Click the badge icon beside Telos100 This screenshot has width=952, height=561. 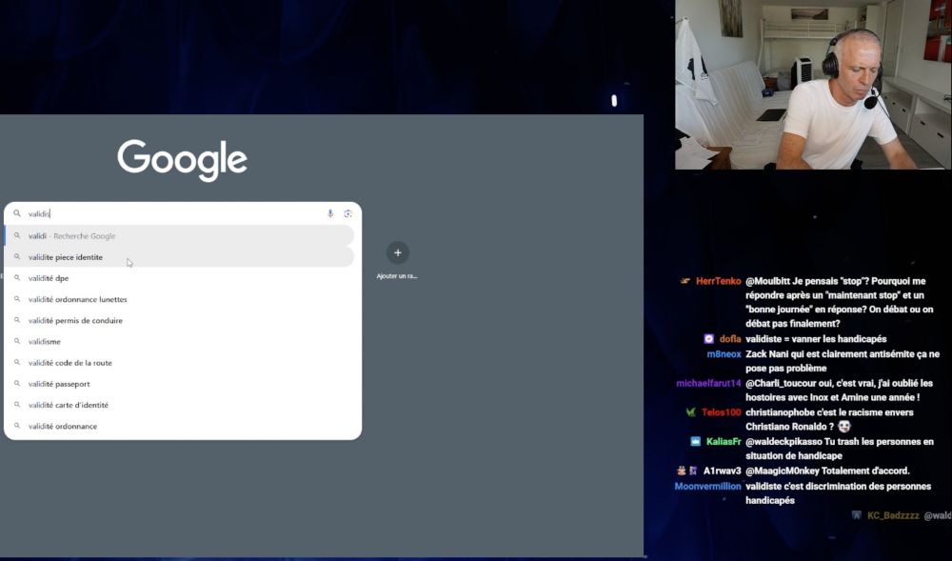pyautogui.click(x=691, y=412)
